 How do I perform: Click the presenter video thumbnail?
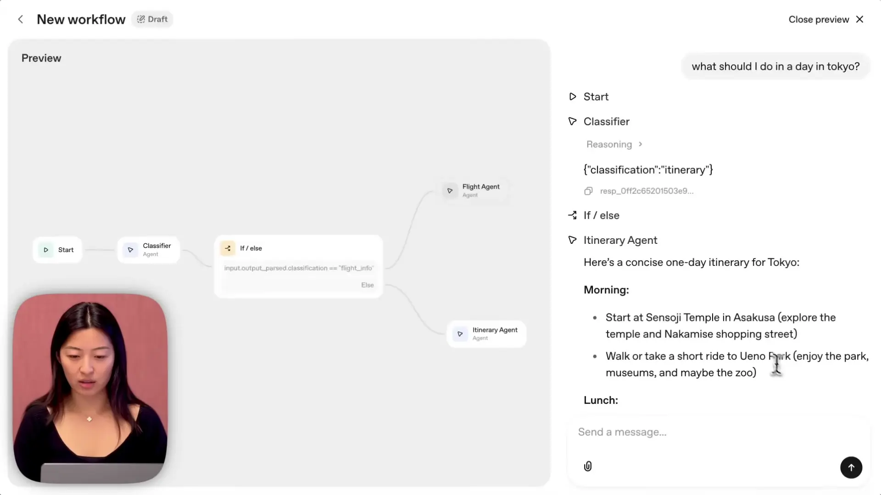[x=90, y=388]
